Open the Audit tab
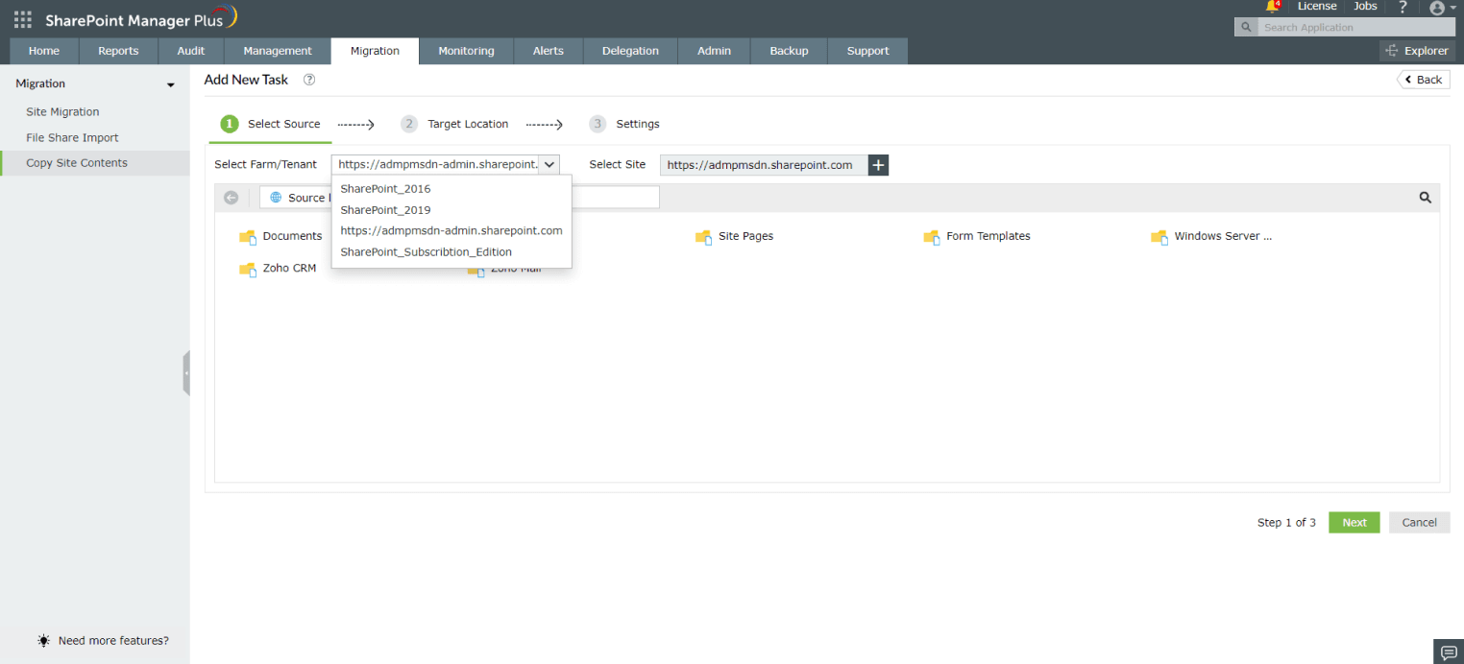 191,51
